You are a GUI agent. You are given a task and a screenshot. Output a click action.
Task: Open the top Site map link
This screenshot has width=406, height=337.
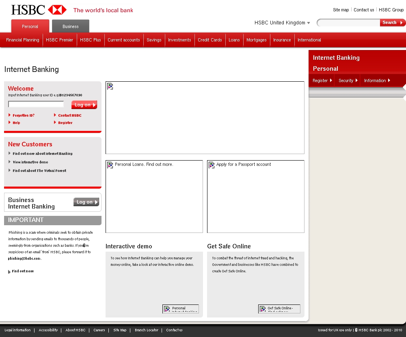tap(341, 10)
